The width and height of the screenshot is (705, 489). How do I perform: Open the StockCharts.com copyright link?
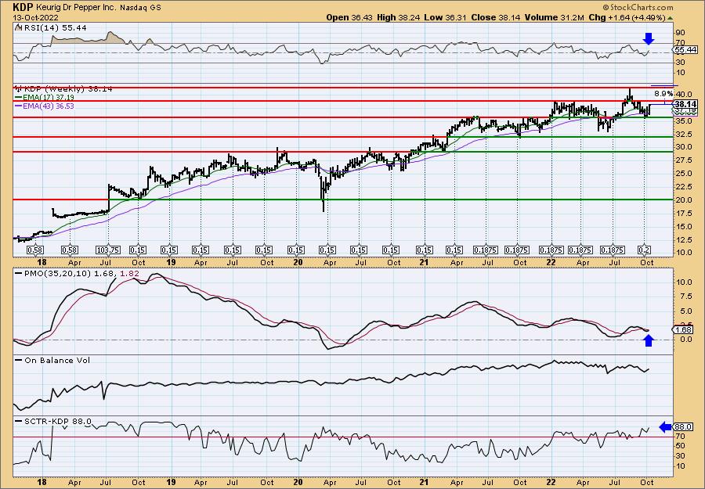coord(638,8)
